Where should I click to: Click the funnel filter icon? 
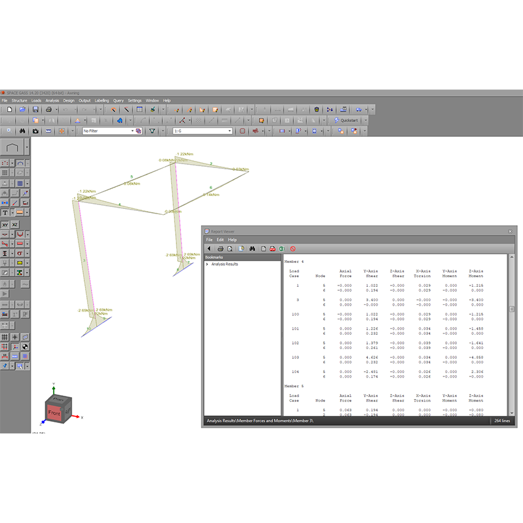click(x=152, y=131)
